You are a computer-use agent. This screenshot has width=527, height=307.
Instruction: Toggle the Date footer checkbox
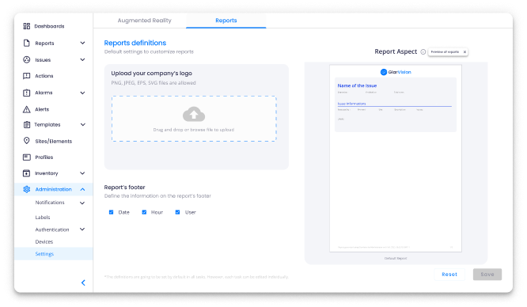tap(112, 212)
